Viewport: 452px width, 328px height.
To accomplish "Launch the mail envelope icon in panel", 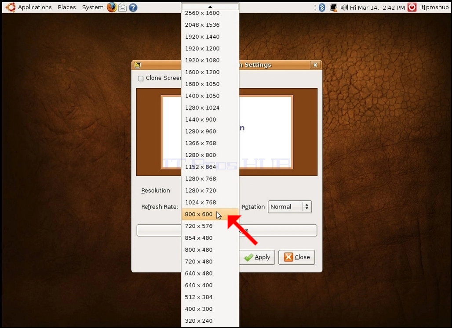I will [x=123, y=7].
